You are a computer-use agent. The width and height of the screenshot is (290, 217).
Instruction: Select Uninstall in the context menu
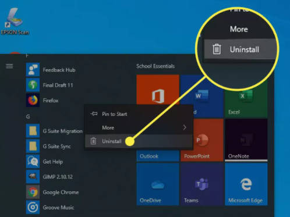(139, 141)
